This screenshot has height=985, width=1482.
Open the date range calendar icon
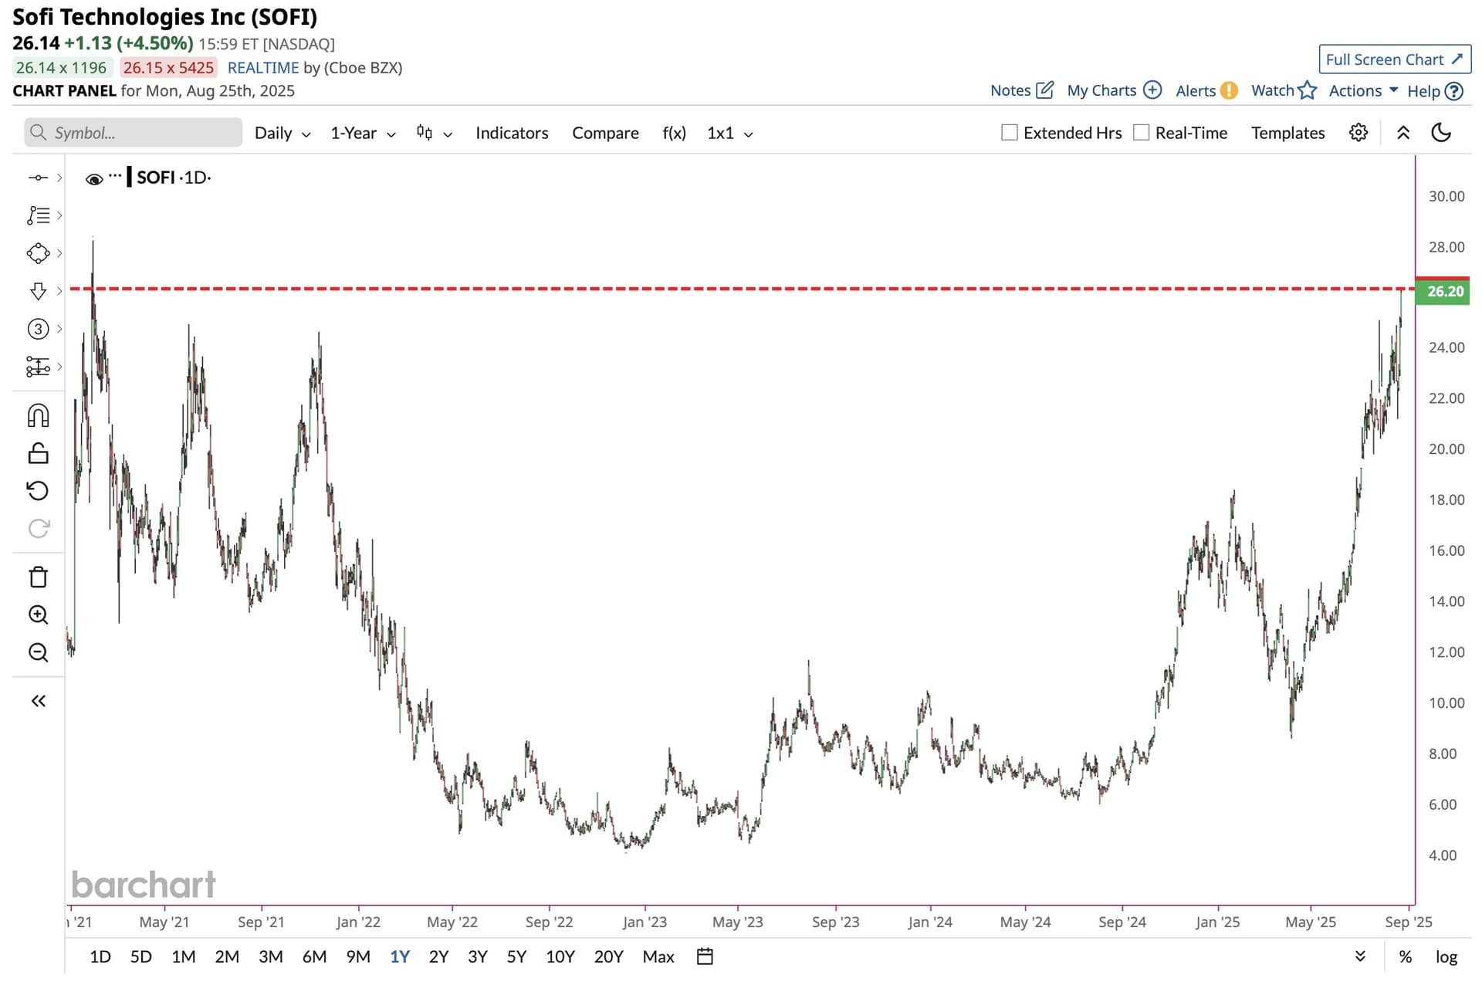coord(704,956)
